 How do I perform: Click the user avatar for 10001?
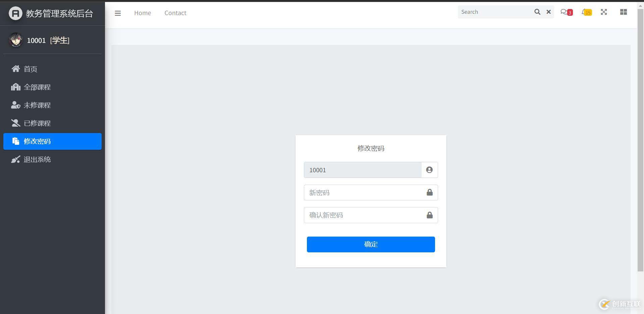tap(15, 40)
